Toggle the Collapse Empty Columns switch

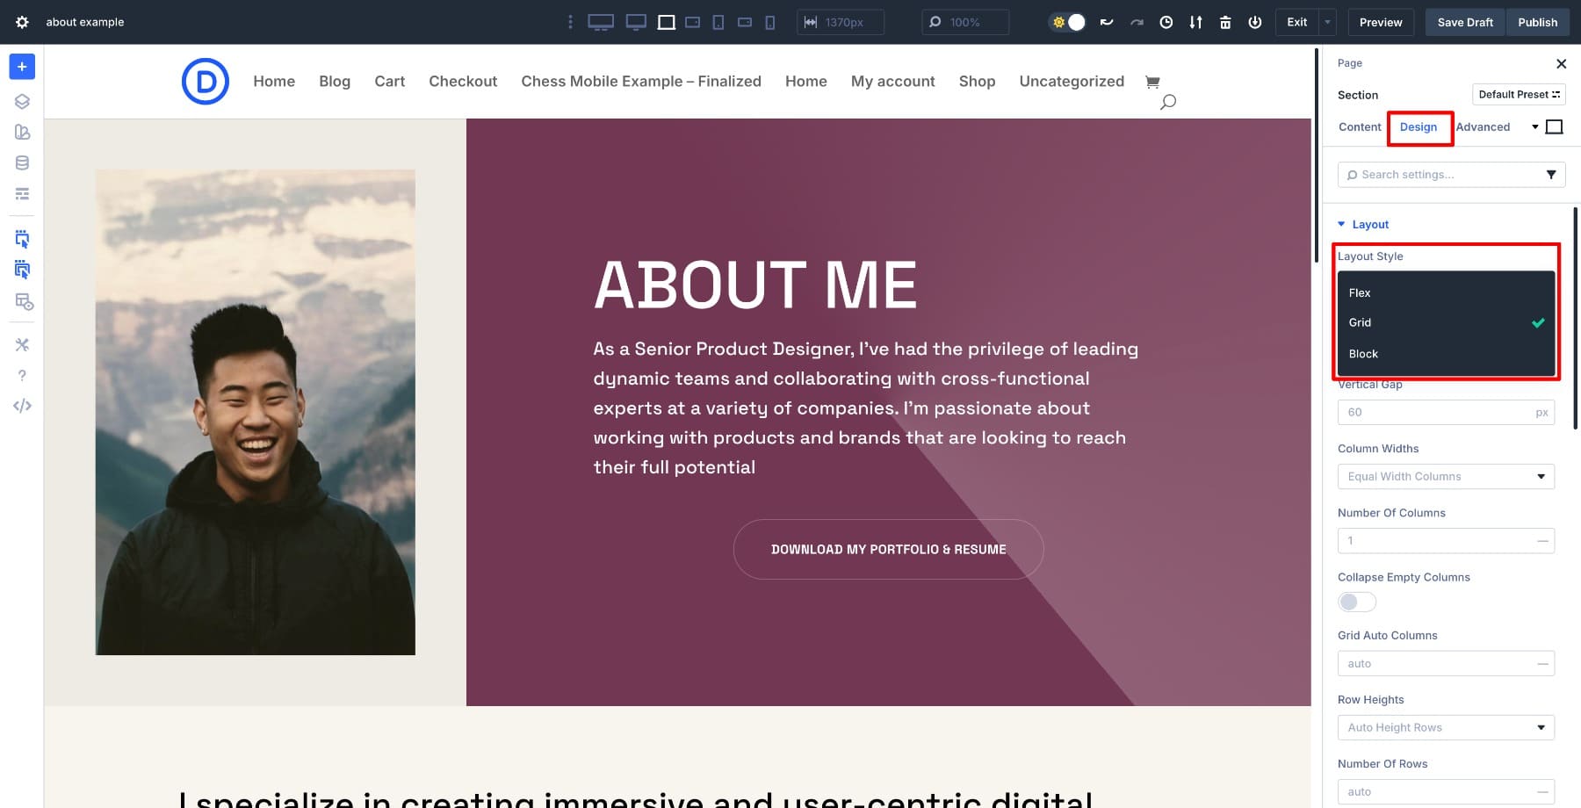click(1356, 602)
